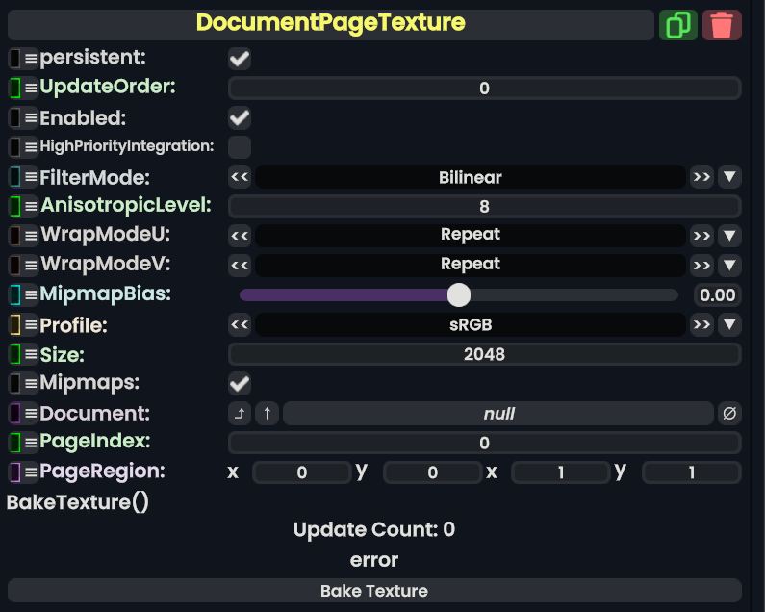Click the up arrow icon beside Document field
This screenshot has height=612, width=765.
pyautogui.click(x=267, y=414)
